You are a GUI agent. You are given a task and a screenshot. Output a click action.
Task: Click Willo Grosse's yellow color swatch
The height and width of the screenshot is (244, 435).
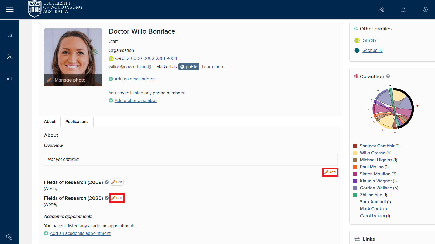[355, 153]
